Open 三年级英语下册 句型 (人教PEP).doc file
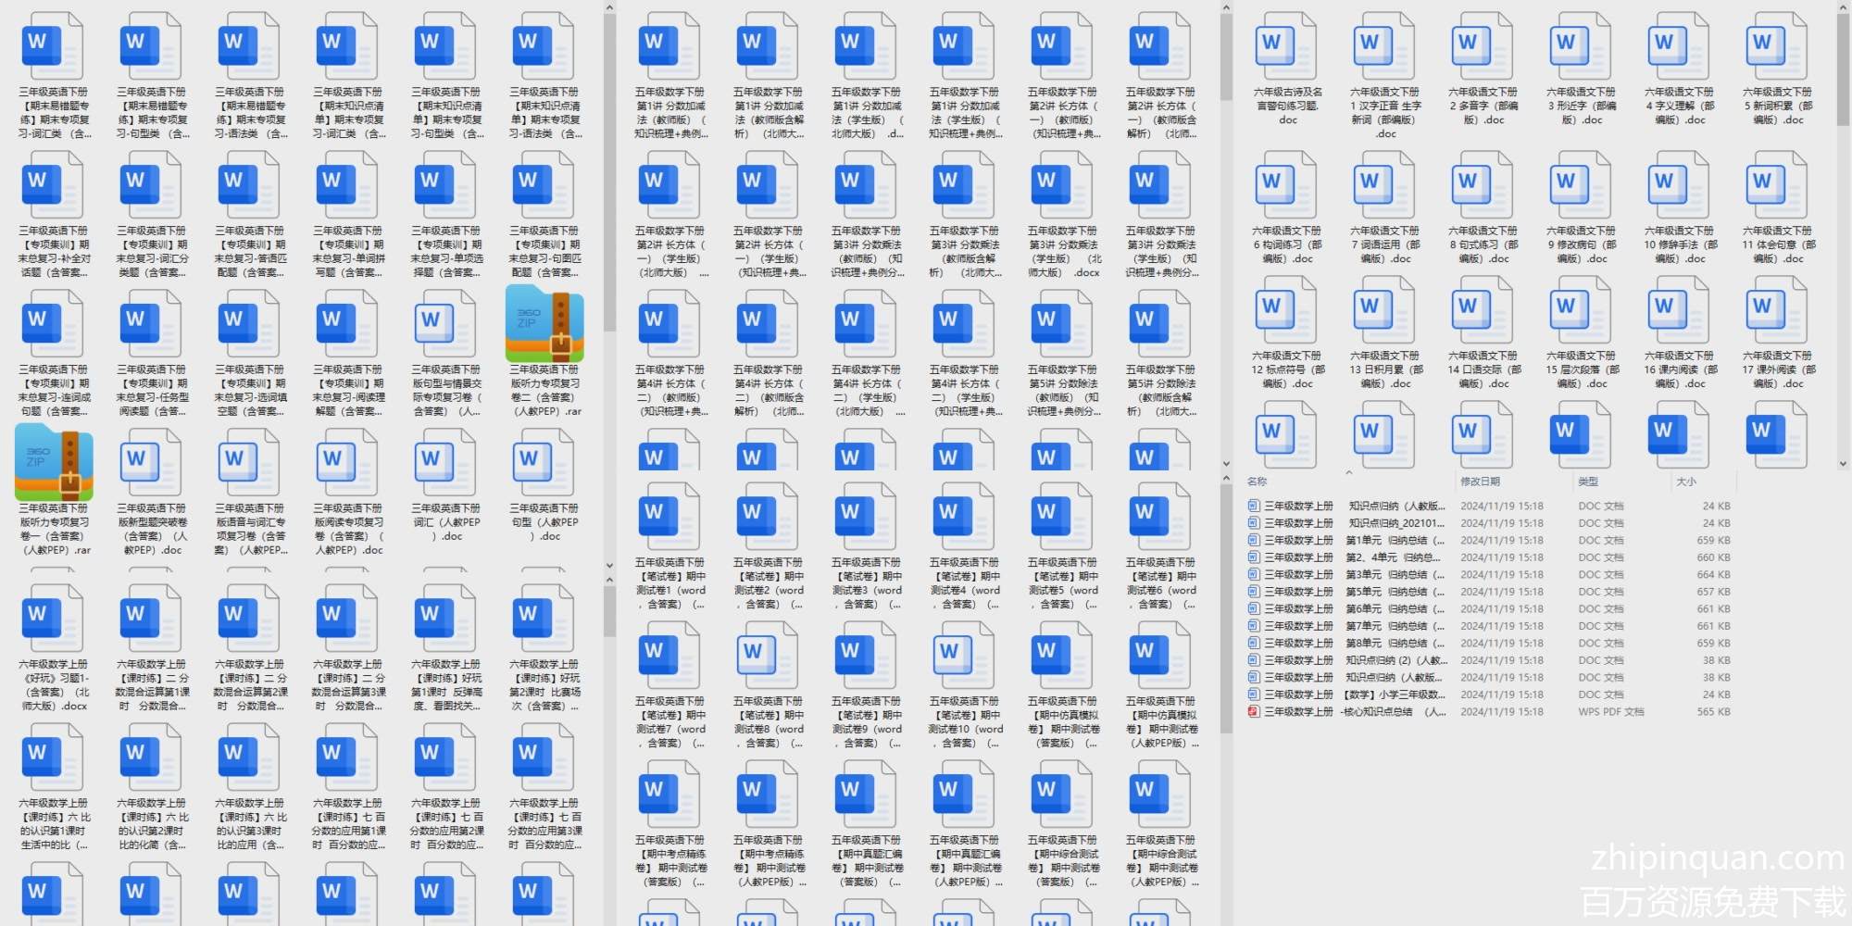Viewport: 1852px width, 926px height. pyautogui.click(x=544, y=461)
